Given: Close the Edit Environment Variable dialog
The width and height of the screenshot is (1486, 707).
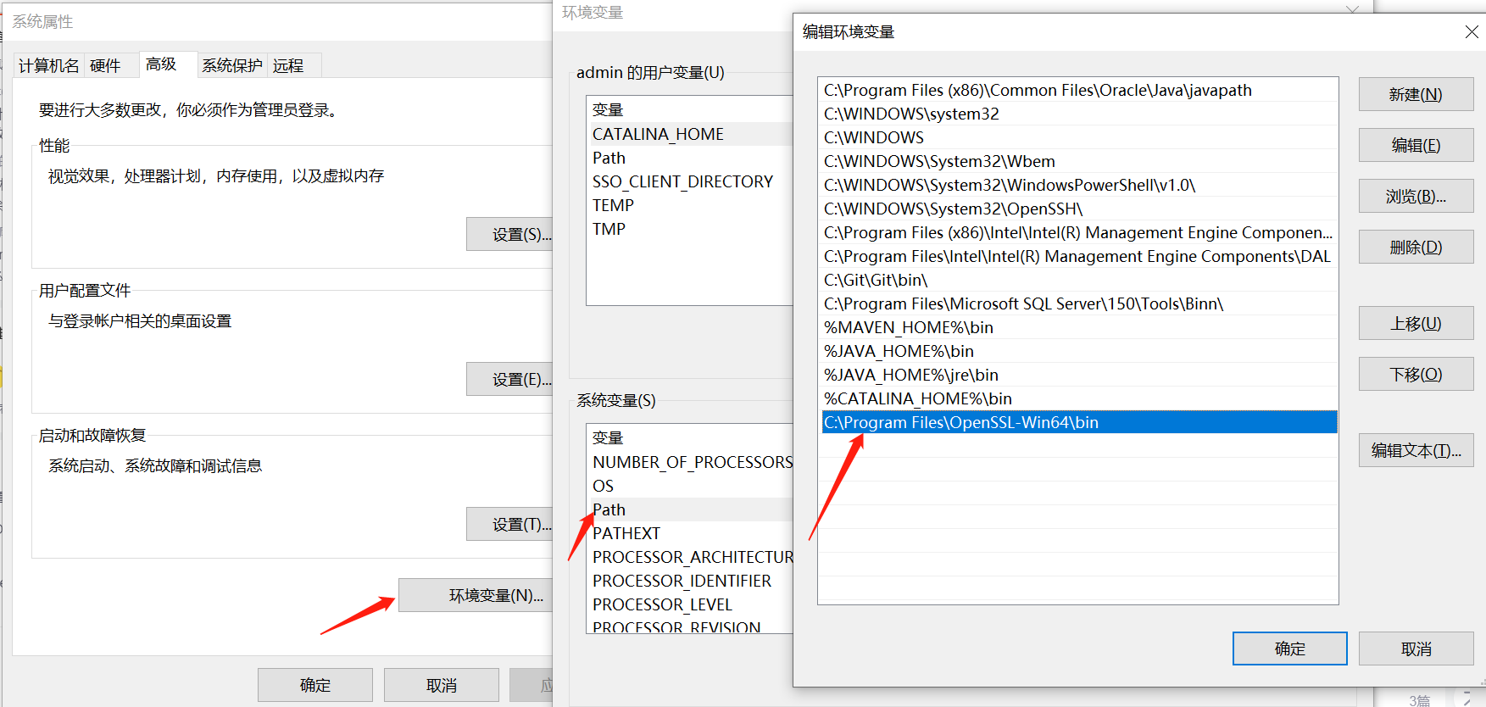Looking at the screenshot, I should click(x=1471, y=31).
